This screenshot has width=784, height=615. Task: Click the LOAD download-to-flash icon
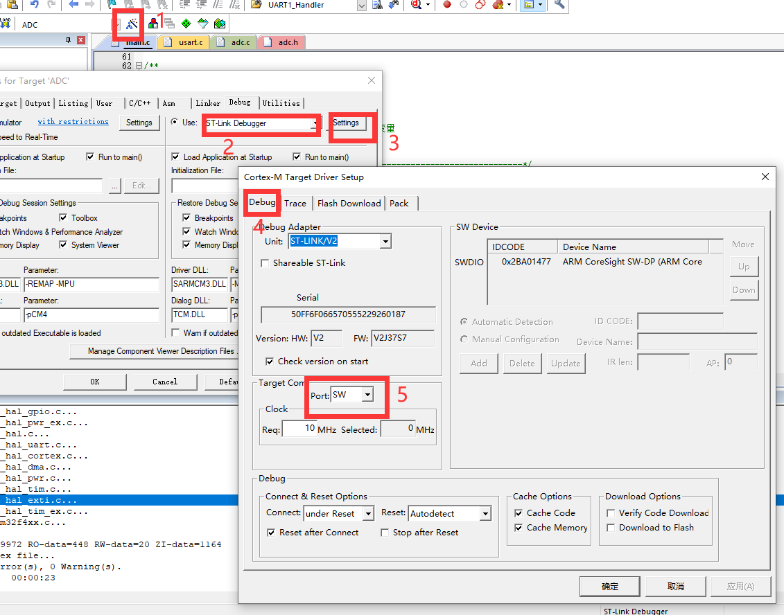point(5,24)
